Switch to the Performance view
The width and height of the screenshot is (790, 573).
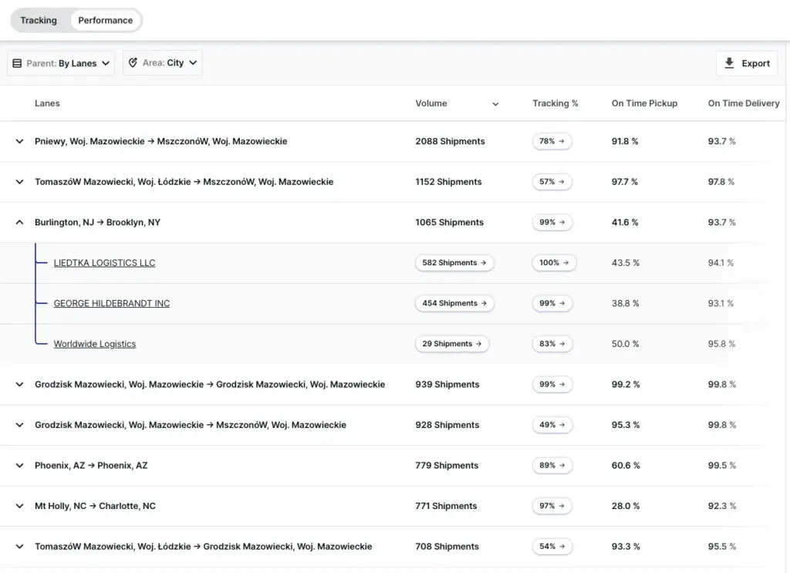tap(106, 21)
